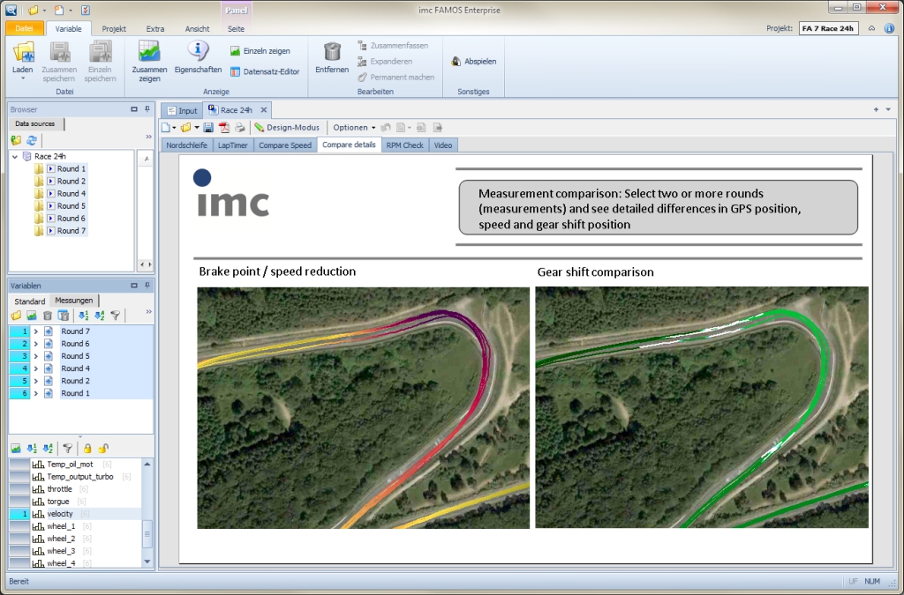The height and width of the screenshot is (595, 904).
Task: Toggle Design-Modus in the panel toolbar
Action: (286, 128)
